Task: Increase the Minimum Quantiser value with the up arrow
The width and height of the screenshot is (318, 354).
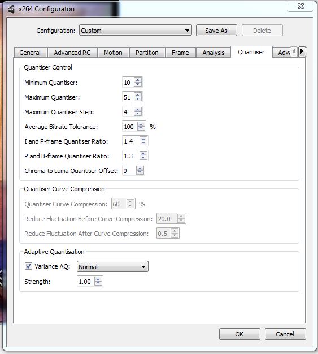Action: point(138,80)
